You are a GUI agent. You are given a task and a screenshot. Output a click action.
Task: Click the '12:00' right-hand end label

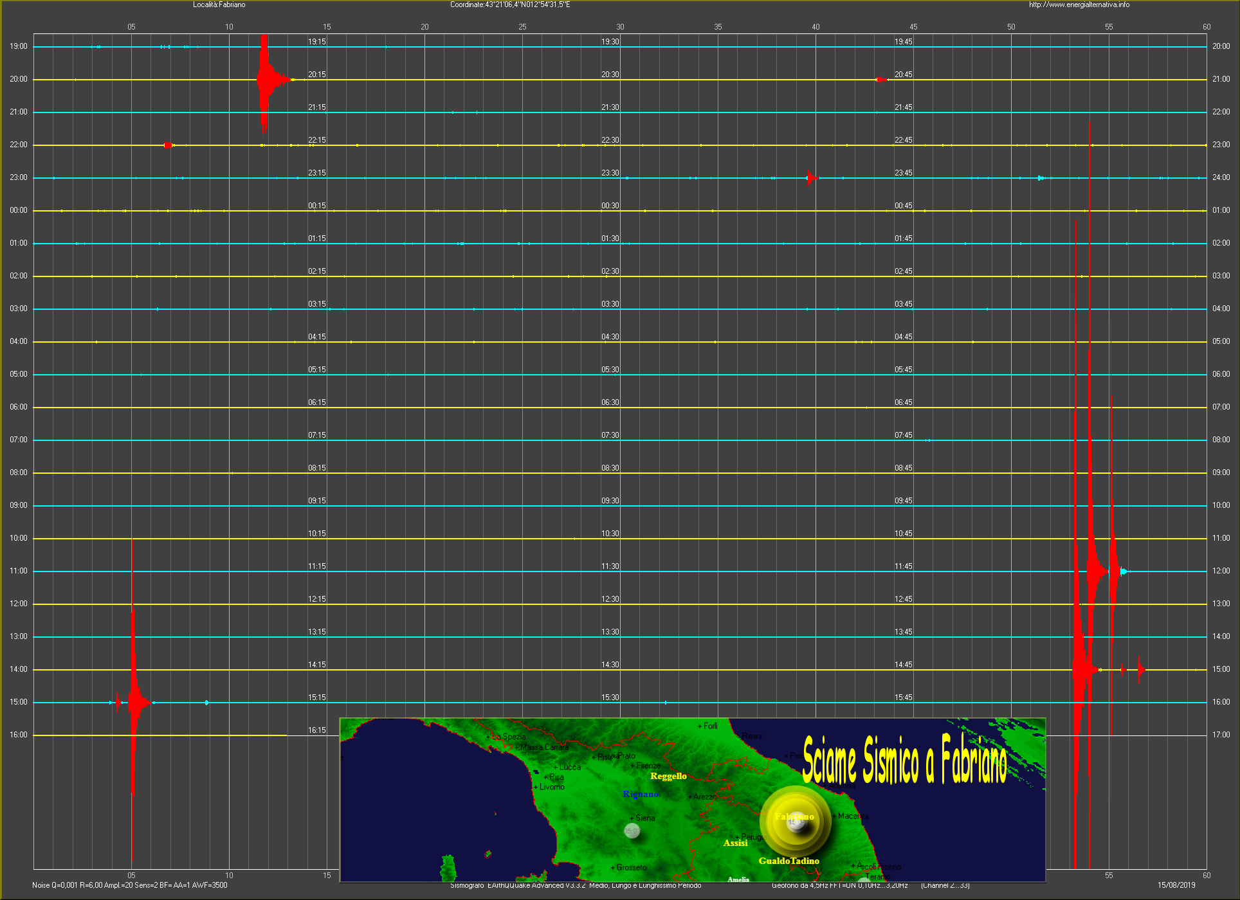1221,571
